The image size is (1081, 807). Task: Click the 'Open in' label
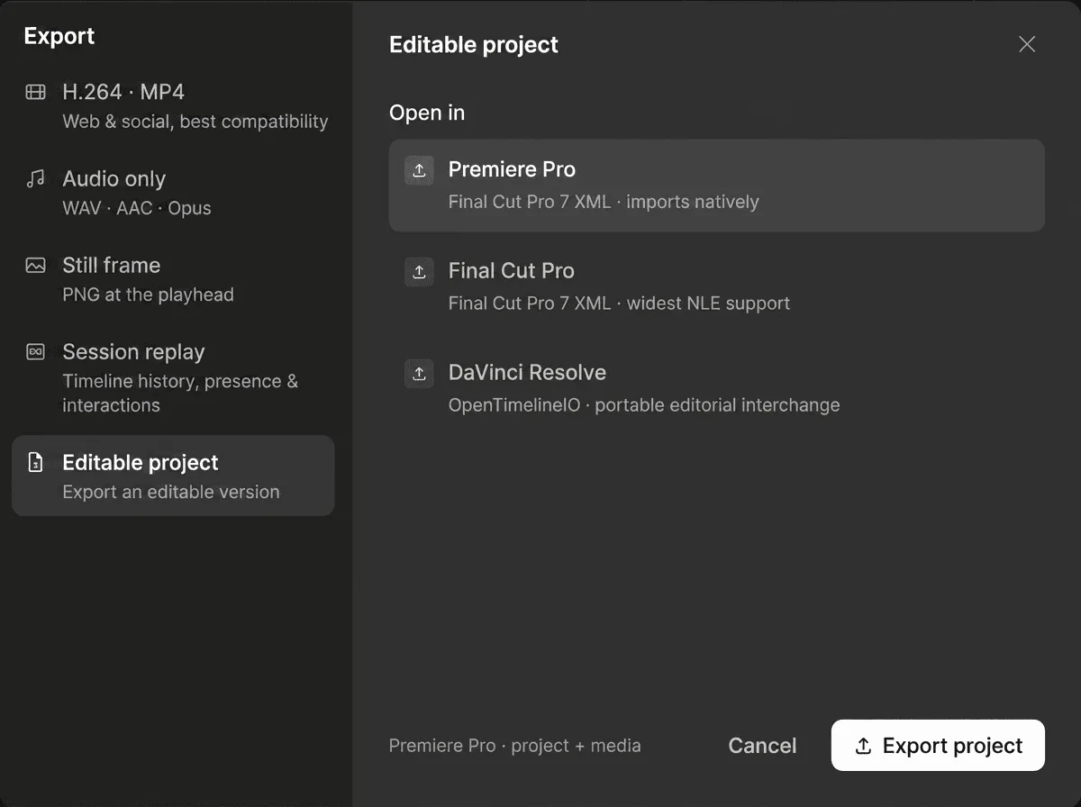coord(427,113)
